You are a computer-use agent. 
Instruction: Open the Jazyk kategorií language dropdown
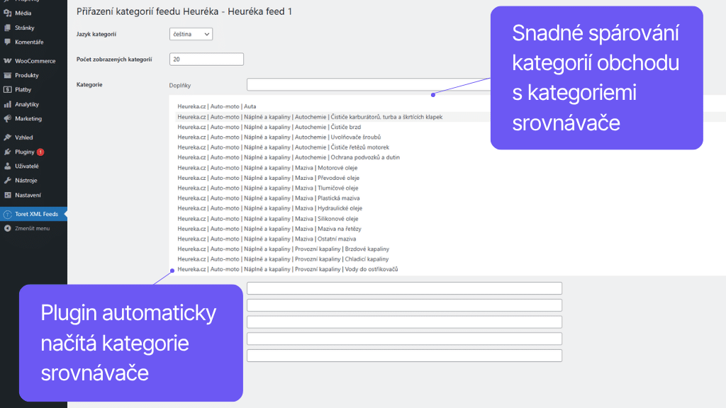(191, 34)
